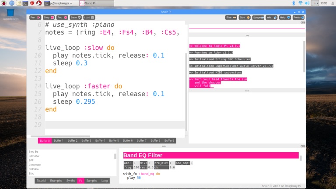Increase text size with Size plus

pyautogui.click(x=245, y=17)
